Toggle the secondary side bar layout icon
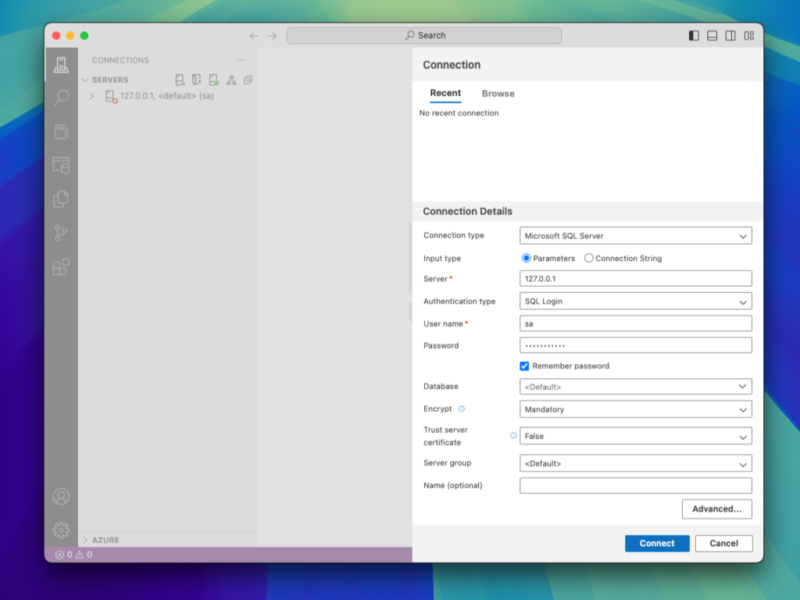 pyautogui.click(x=730, y=36)
